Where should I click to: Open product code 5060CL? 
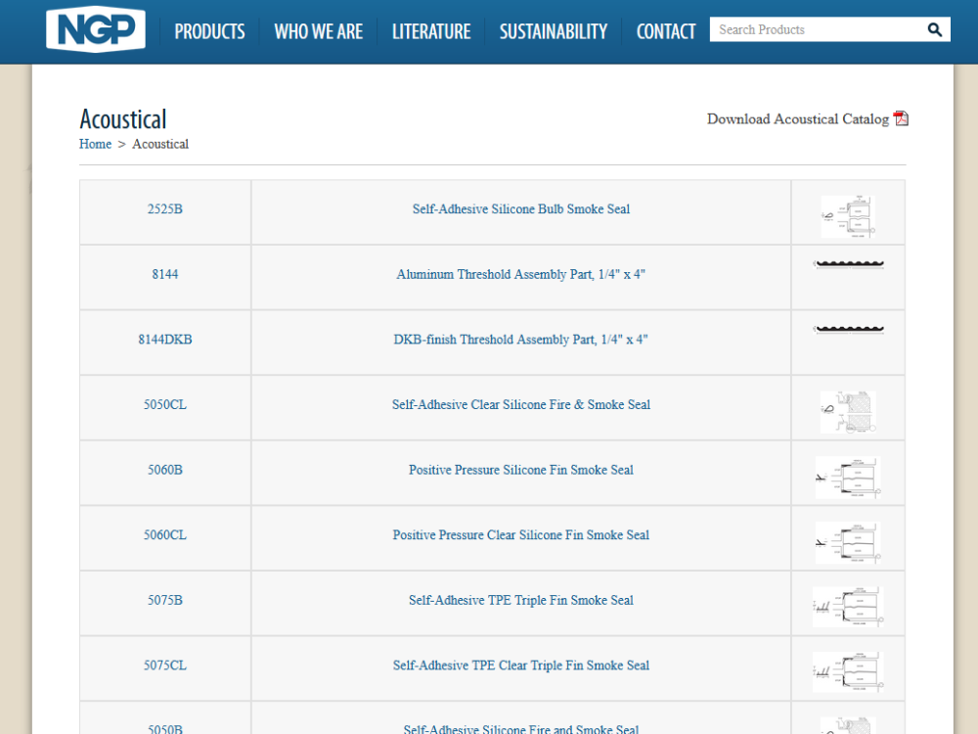165,535
